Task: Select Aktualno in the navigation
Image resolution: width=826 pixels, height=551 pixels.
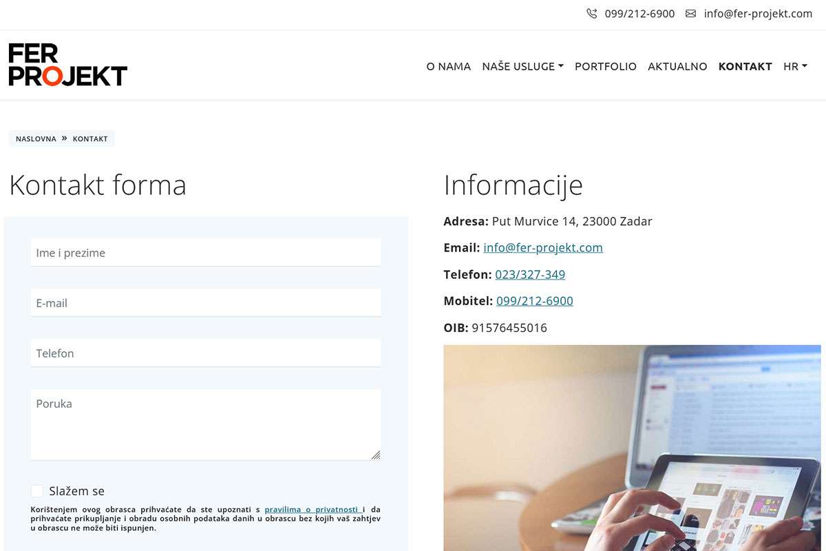Action: (677, 66)
